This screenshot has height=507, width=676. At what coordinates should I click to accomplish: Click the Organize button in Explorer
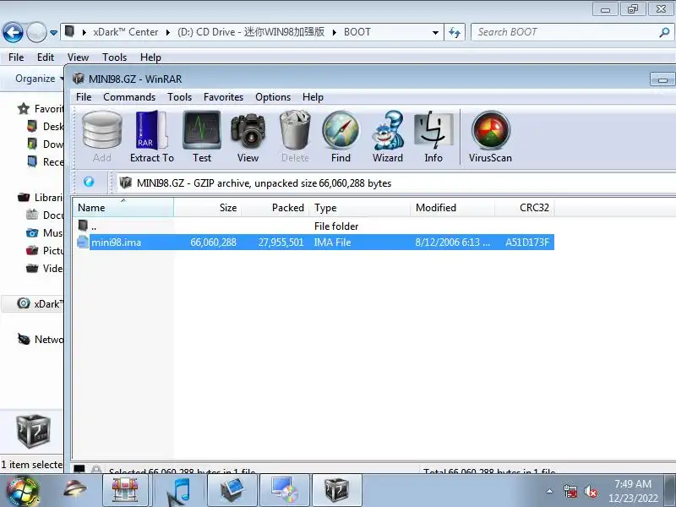[38, 79]
